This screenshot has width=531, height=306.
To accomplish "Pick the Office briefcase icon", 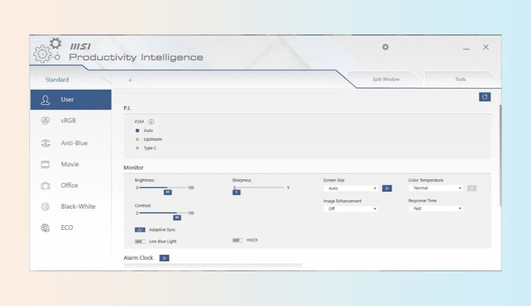I will point(46,186).
